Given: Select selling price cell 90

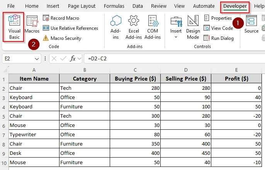Looking at the screenshot, I should [x=186, y=97].
